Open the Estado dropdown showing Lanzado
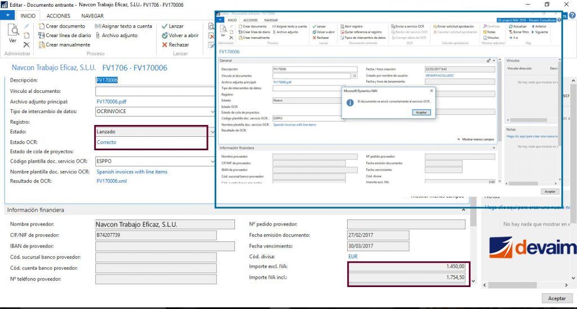The image size is (577, 309). (212, 132)
